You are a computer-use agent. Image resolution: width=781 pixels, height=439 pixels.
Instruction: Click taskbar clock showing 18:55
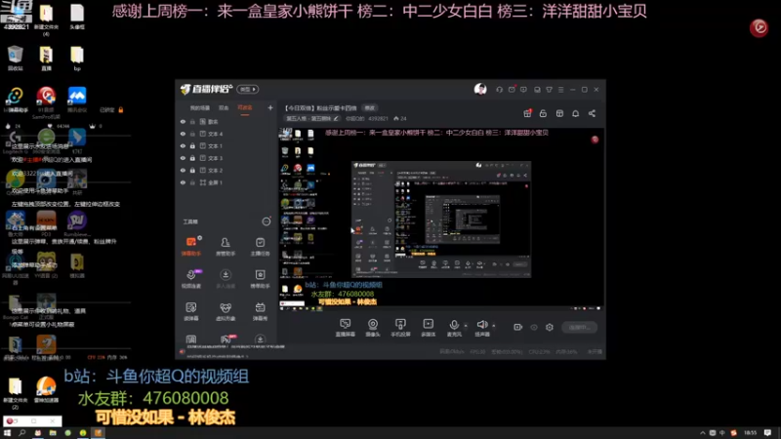(x=750, y=433)
